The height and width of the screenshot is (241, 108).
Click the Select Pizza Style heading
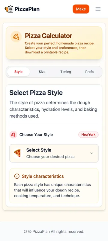coord(36,93)
